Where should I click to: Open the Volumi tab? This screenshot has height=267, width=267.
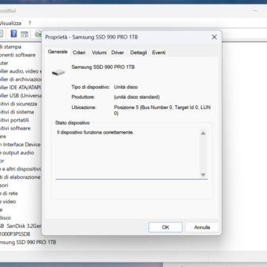[x=99, y=53]
